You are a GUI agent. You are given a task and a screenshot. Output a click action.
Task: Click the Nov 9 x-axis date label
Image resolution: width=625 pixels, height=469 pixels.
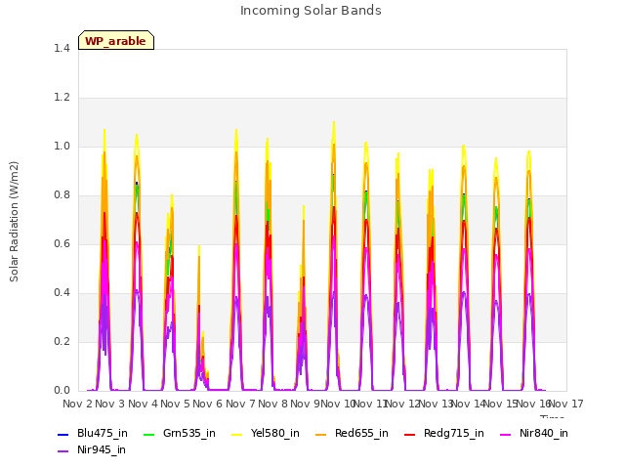tap(306, 404)
